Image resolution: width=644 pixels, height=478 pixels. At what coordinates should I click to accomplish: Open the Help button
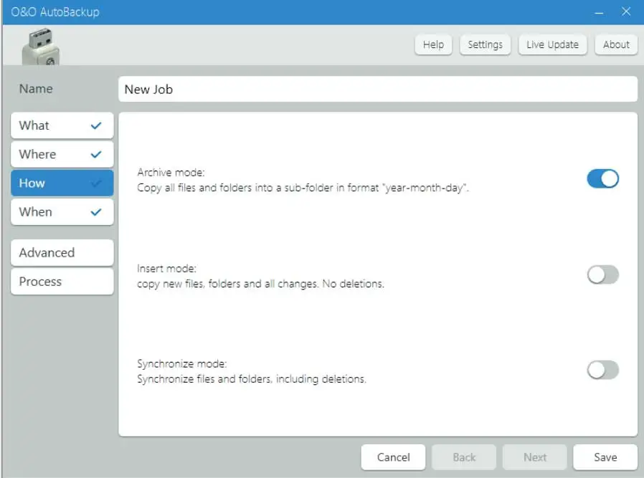click(433, 44)
